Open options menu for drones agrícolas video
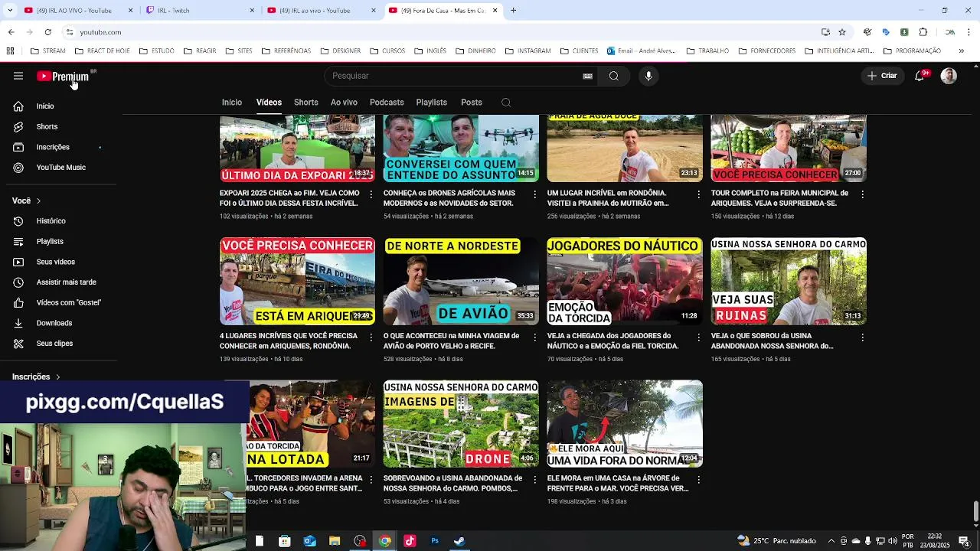 pos(535,194)
